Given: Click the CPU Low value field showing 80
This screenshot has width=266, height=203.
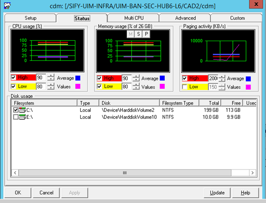Looking at the screenshot, I should pos(41,86).
